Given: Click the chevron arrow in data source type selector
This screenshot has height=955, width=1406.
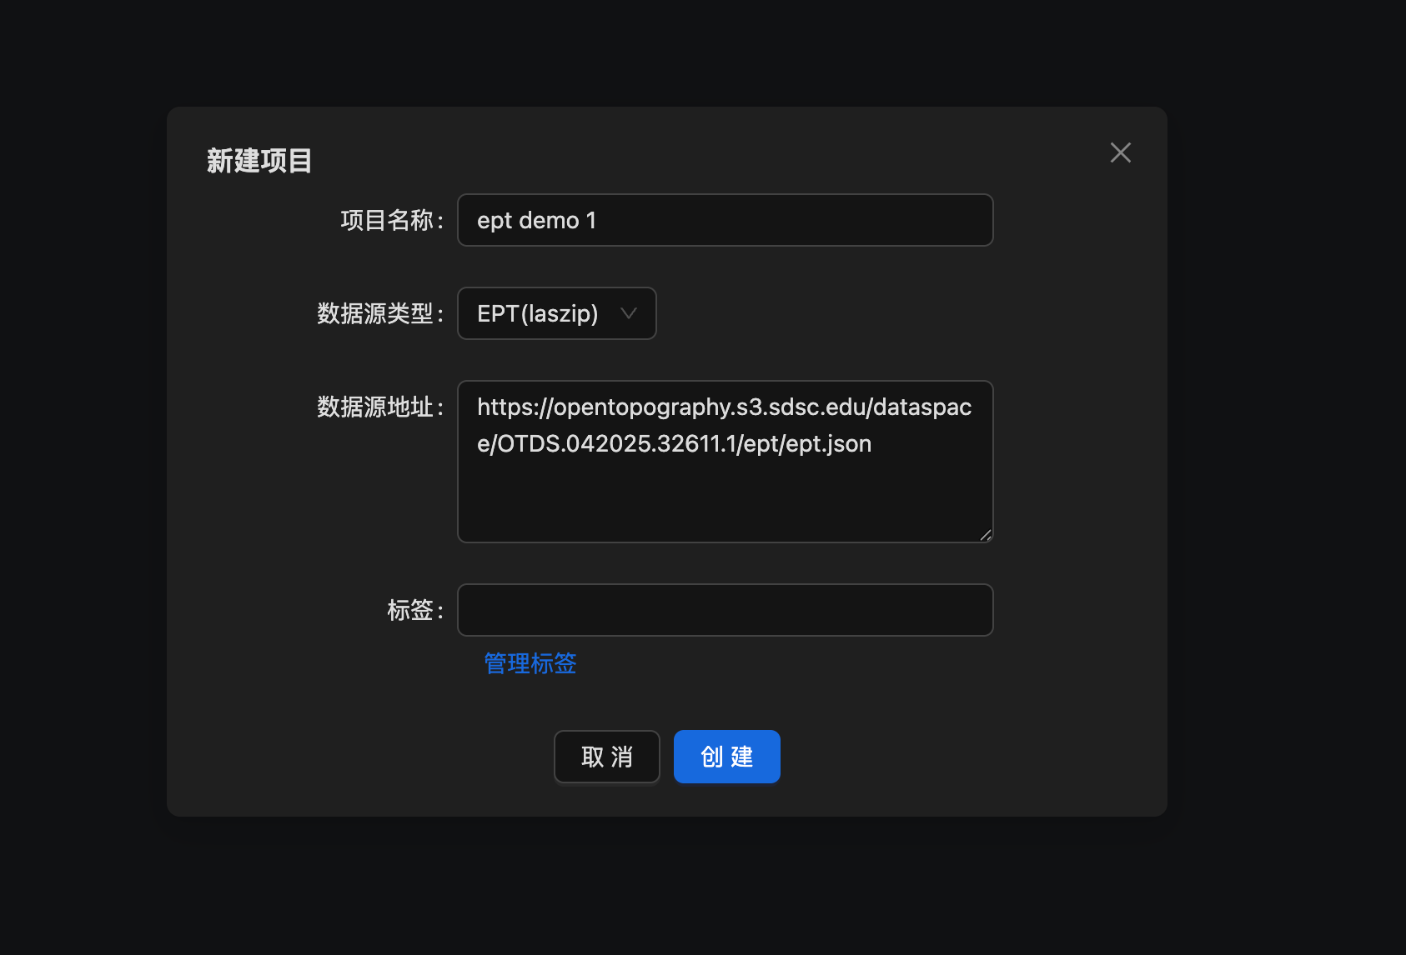Looking at the screenshot, I should pos(629,313).
